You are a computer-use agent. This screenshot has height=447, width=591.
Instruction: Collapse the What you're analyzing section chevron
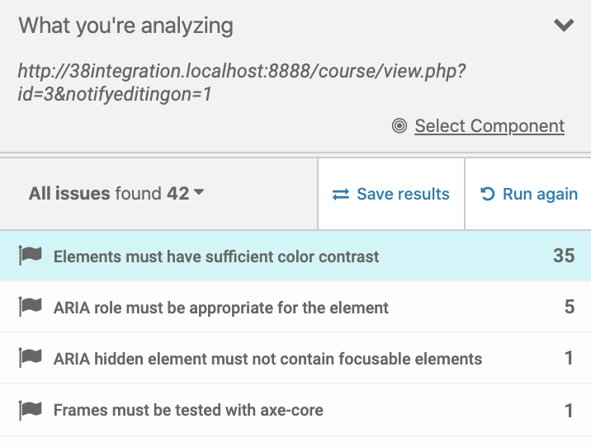[x=564, y=26]
